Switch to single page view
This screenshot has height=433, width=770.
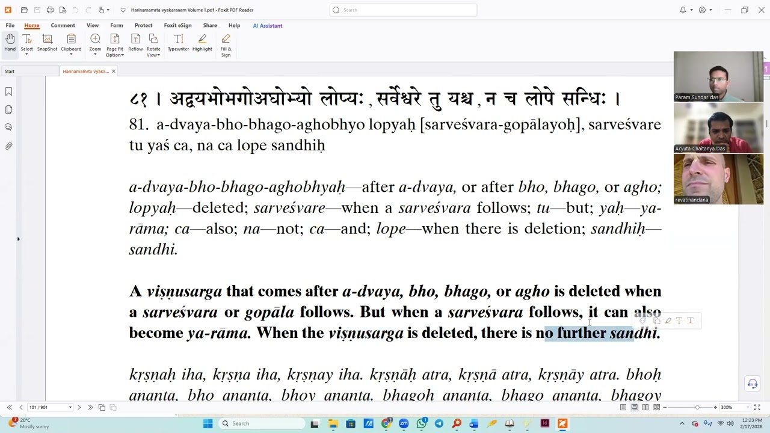tap(623, 407)
